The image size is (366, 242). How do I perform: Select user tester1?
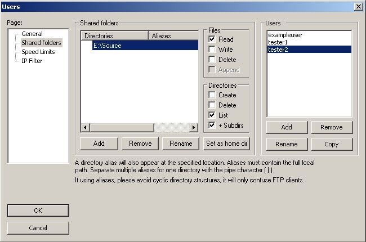point(309,42)
